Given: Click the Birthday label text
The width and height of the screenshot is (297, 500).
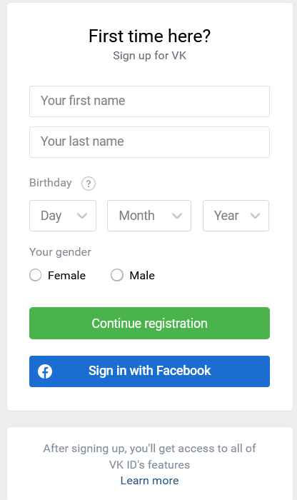Looking at the screenshot, I should 51,183.
